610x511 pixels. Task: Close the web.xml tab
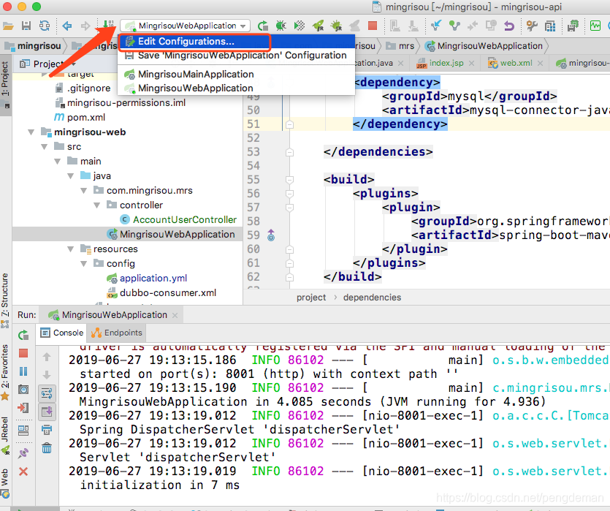(x=540, y=64)
